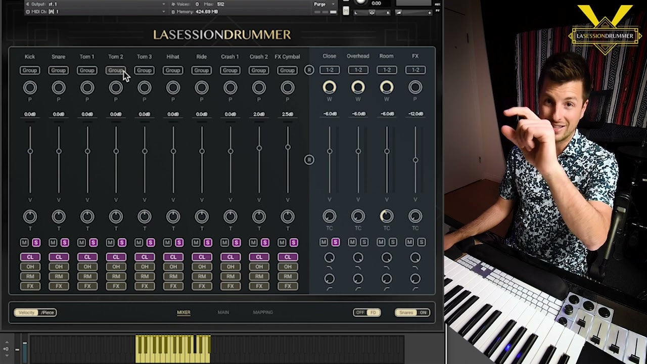Viewport: 647px width, 364px height.
Task: Toggle solo on the Close mic channel
Action: pos(336,243)
